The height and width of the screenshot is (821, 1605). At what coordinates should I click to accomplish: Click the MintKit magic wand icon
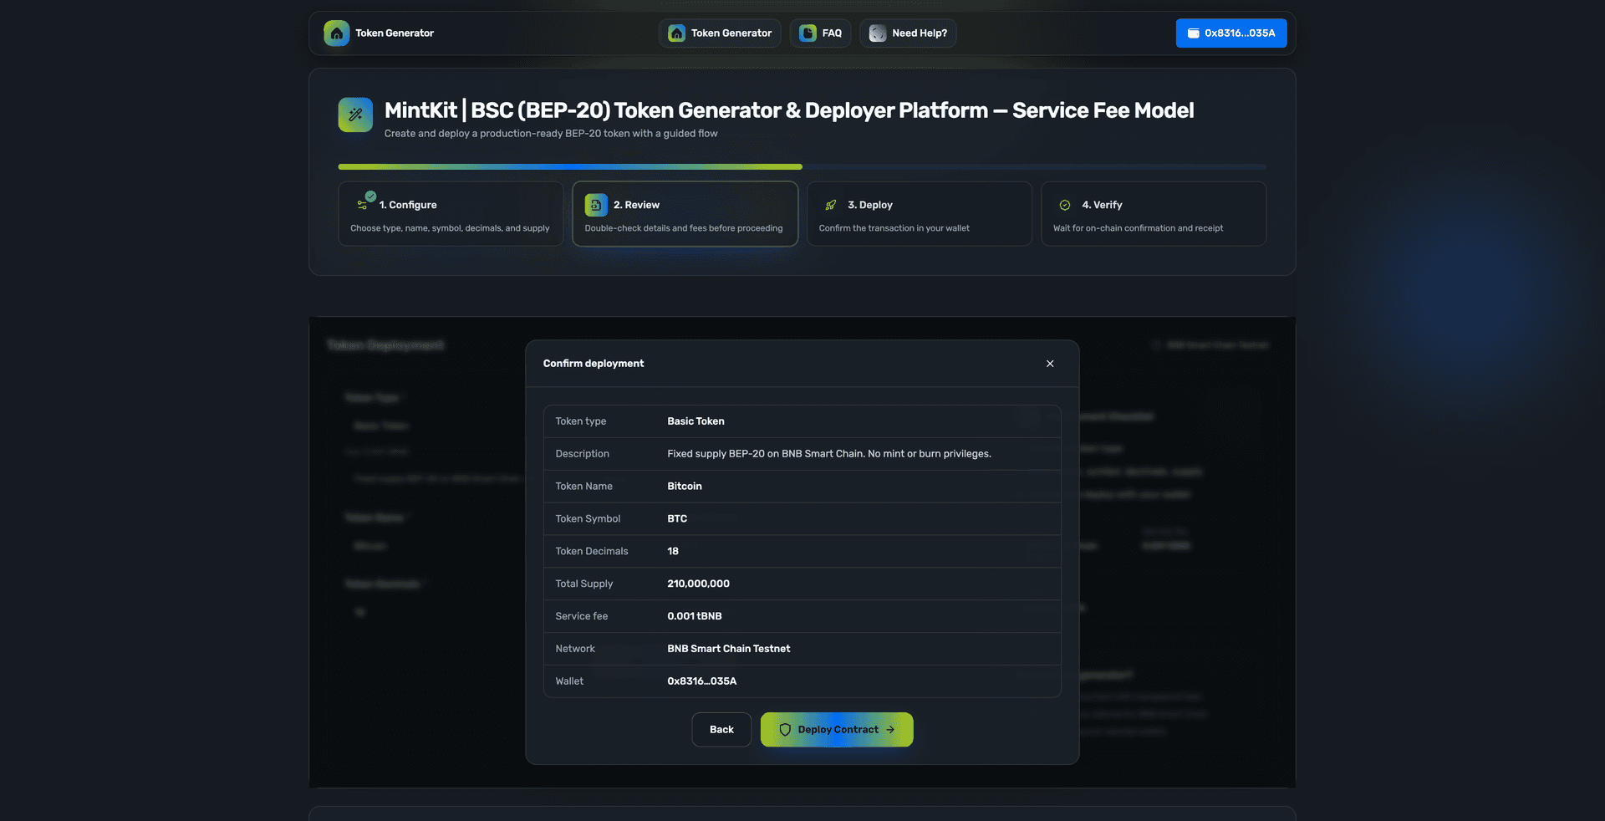[x=355, y=115]
